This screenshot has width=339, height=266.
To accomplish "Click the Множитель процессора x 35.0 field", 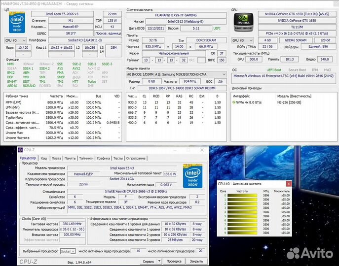I will point(72,229).
